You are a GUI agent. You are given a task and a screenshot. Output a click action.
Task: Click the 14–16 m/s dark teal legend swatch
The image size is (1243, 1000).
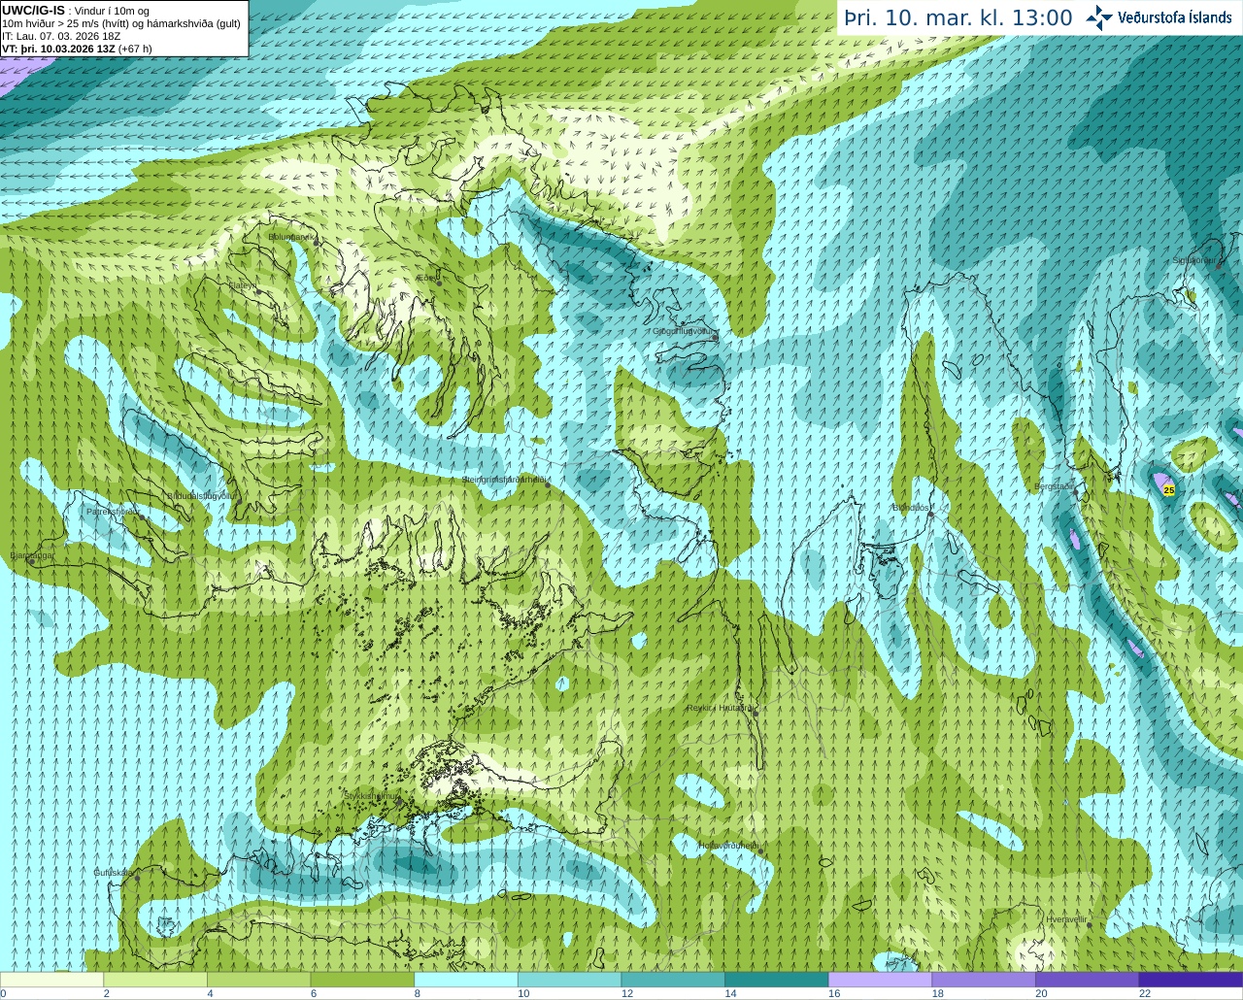point(777,979)
